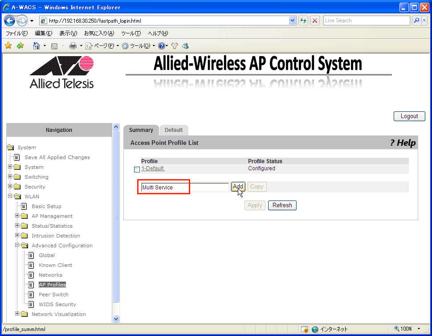Viewport: 432px width, 336px height.
Task: Open the Global configuration page
Action: 47,255
